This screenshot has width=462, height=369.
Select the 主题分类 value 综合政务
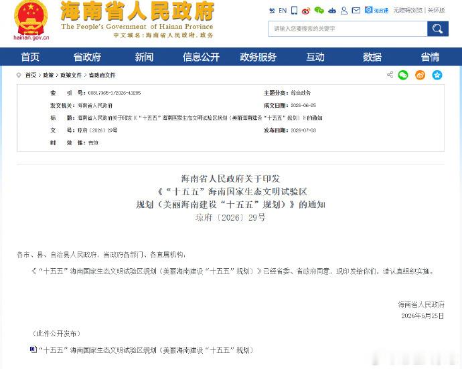pyautogui.click(x=301, y=93)
